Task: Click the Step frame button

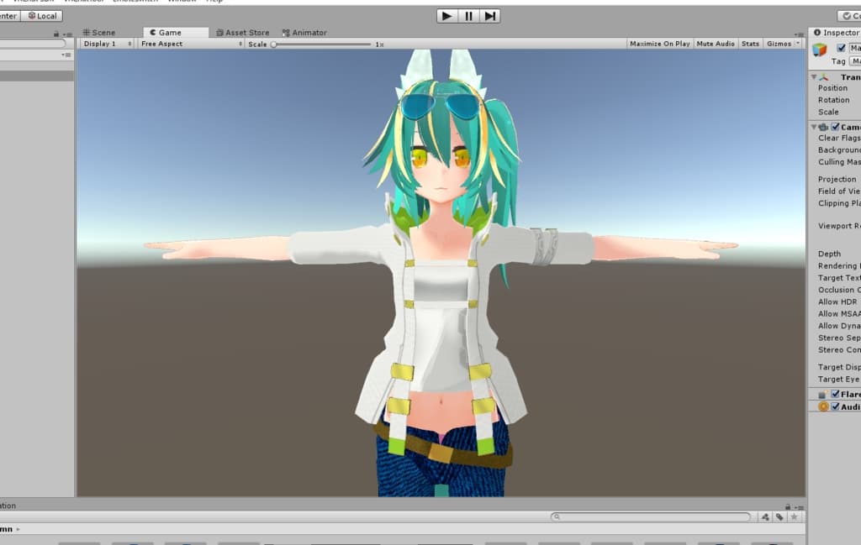Action: pyautogui.click(x=490, y=16)
